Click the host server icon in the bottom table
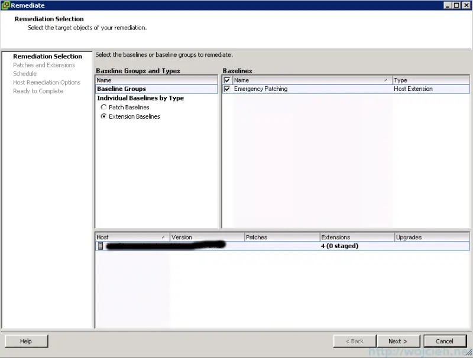473x358 pixels. coord(99,245)
